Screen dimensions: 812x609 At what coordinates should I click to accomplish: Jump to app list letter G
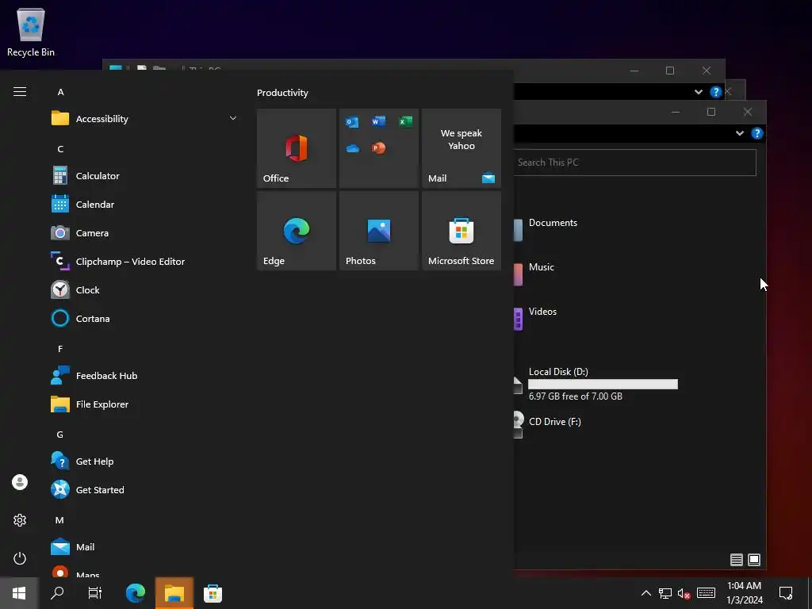point(60,435)
